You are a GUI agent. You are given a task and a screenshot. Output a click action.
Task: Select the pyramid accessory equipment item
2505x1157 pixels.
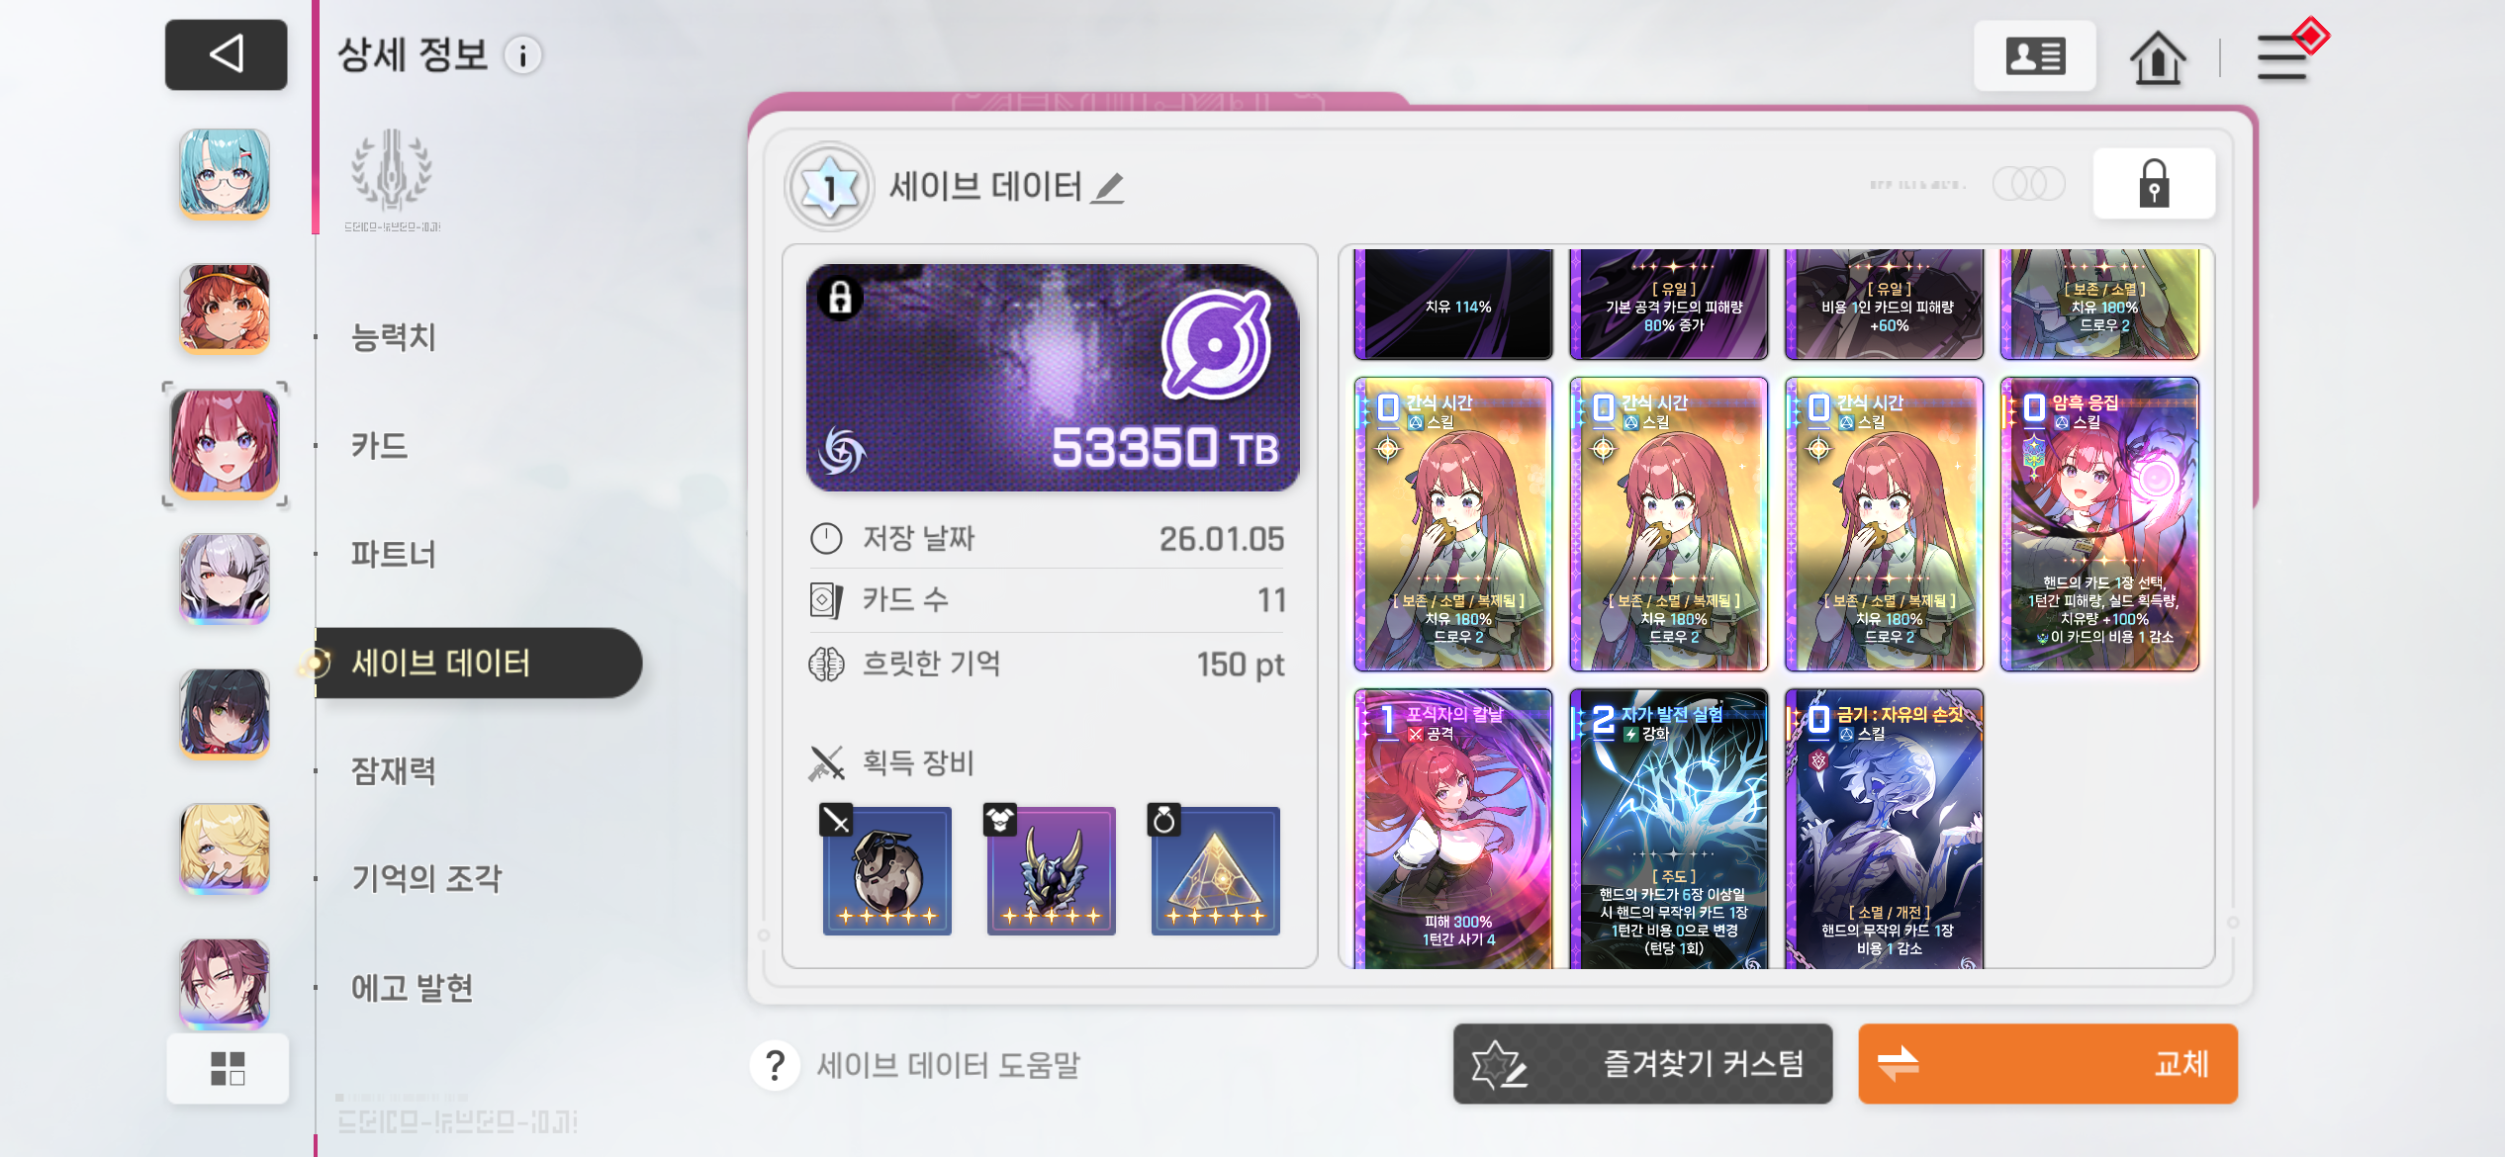click(x=1215, y=870)
